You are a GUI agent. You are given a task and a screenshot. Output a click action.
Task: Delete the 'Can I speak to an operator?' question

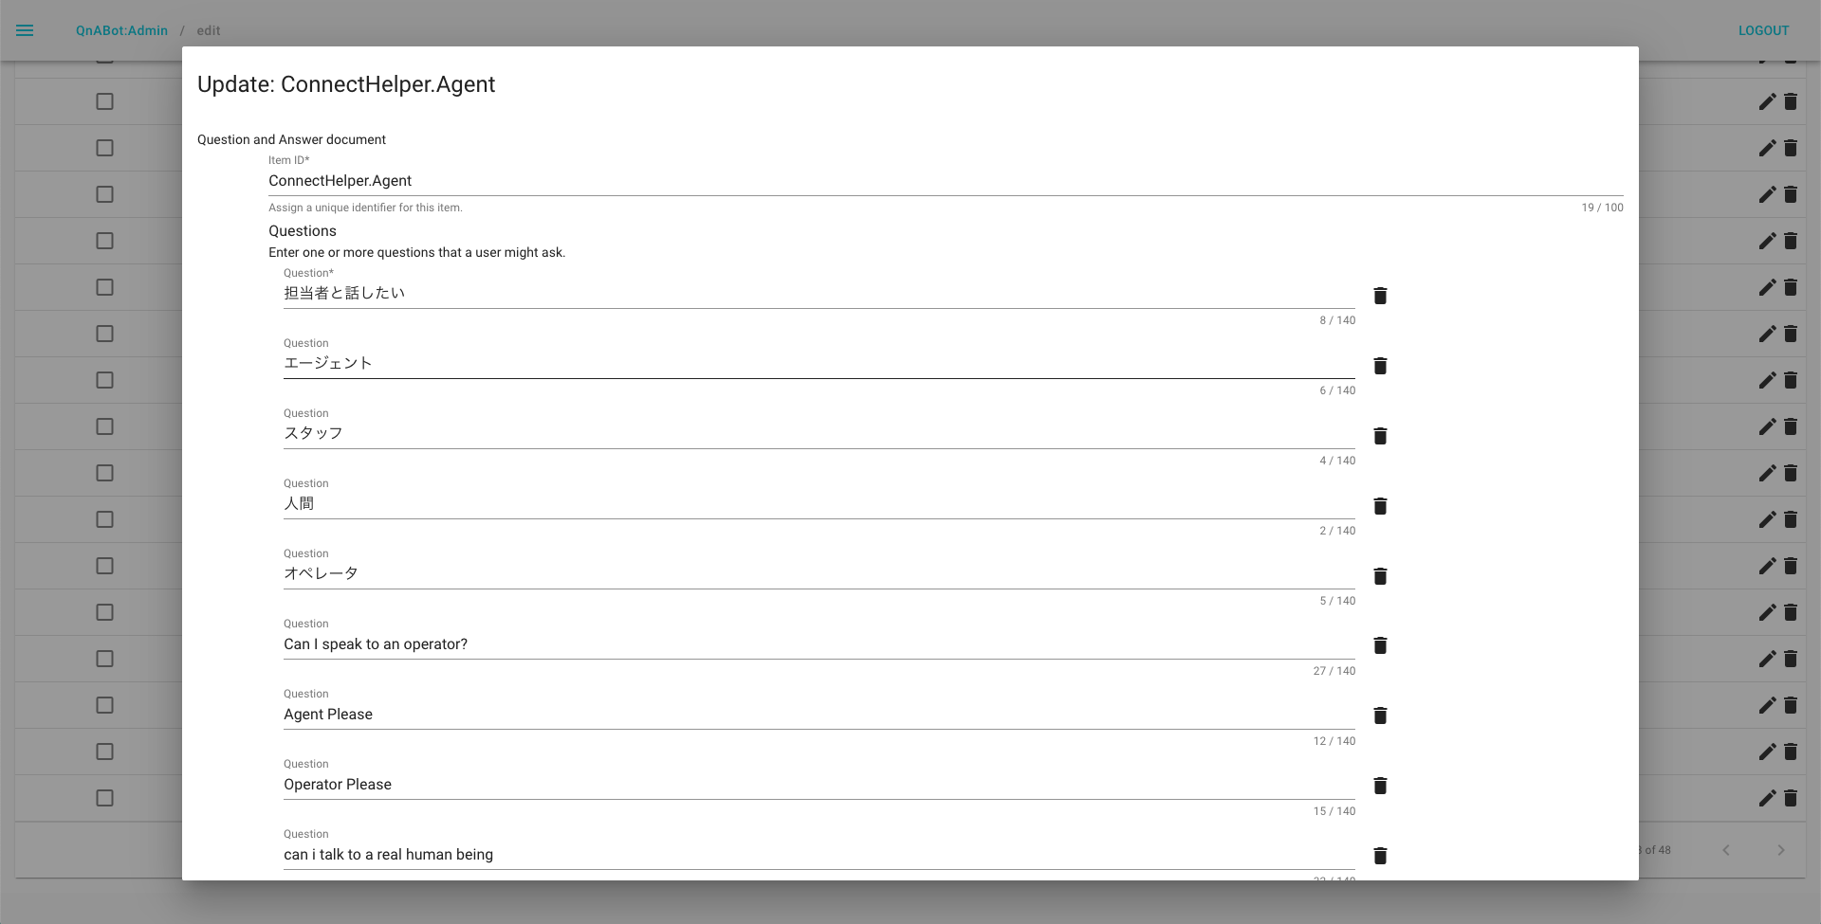1380,645
